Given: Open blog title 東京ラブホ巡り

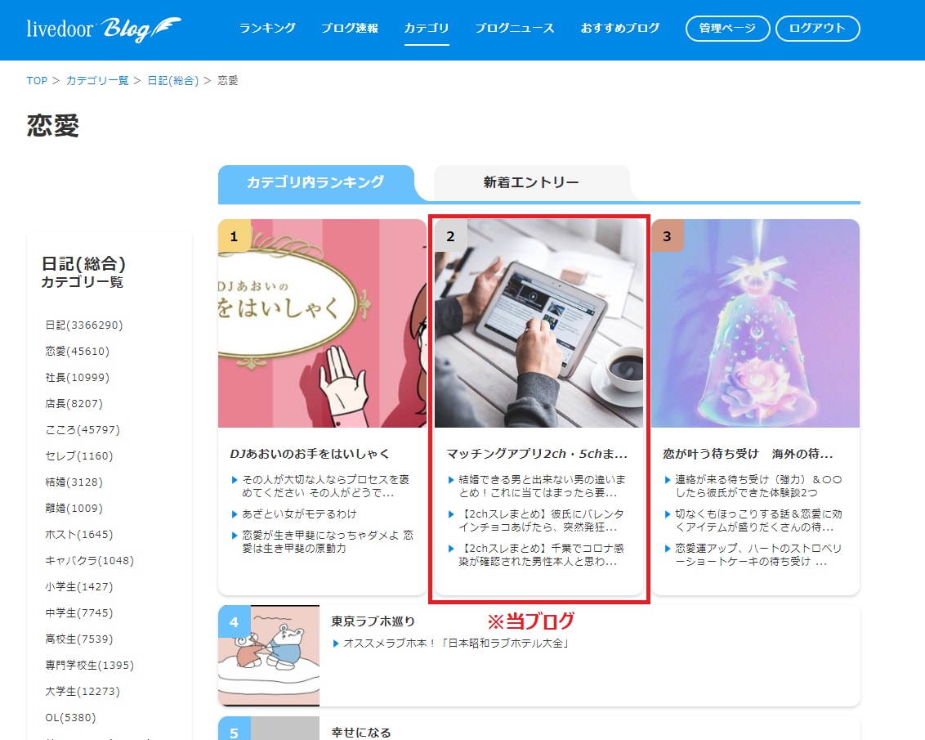Looking at the screenshot, I should 373,621.
